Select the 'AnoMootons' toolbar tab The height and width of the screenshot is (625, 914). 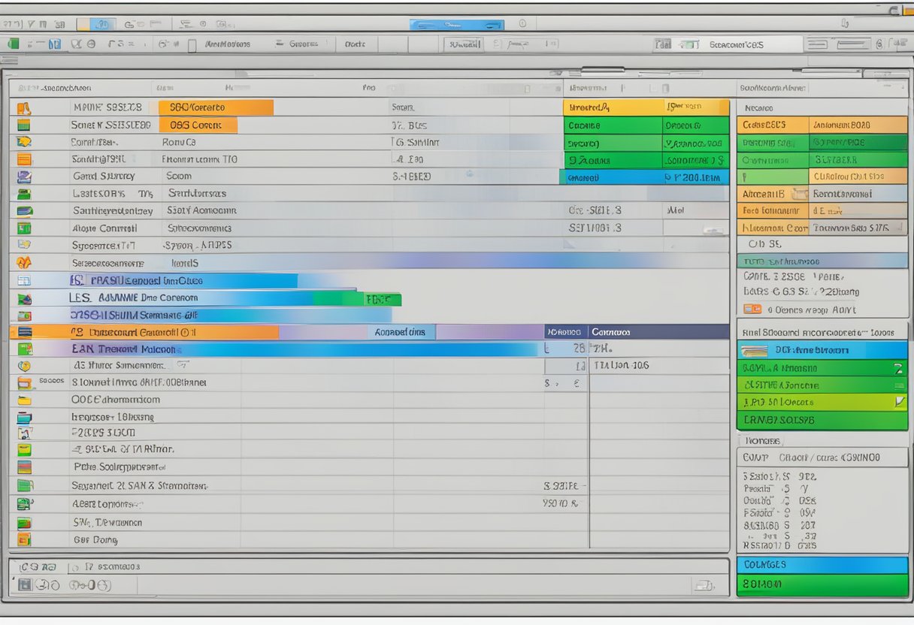(227, 44)
